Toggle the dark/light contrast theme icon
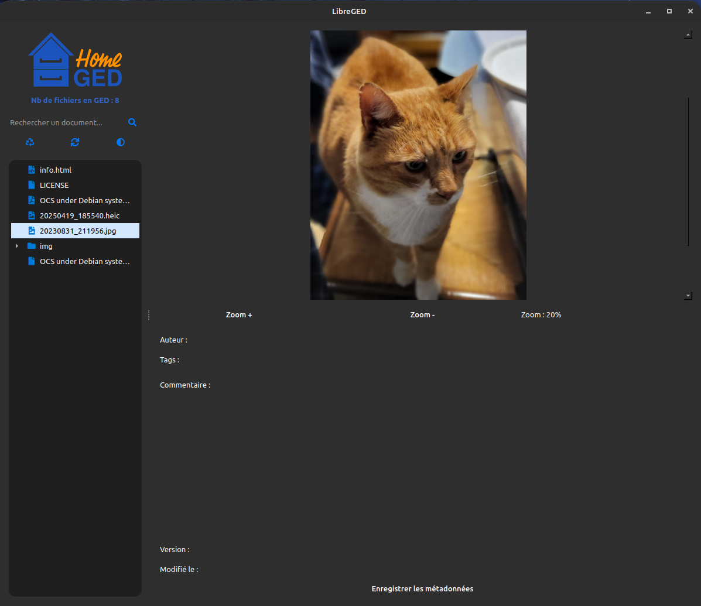Screen dimensions: 701x606 [121, 142]
